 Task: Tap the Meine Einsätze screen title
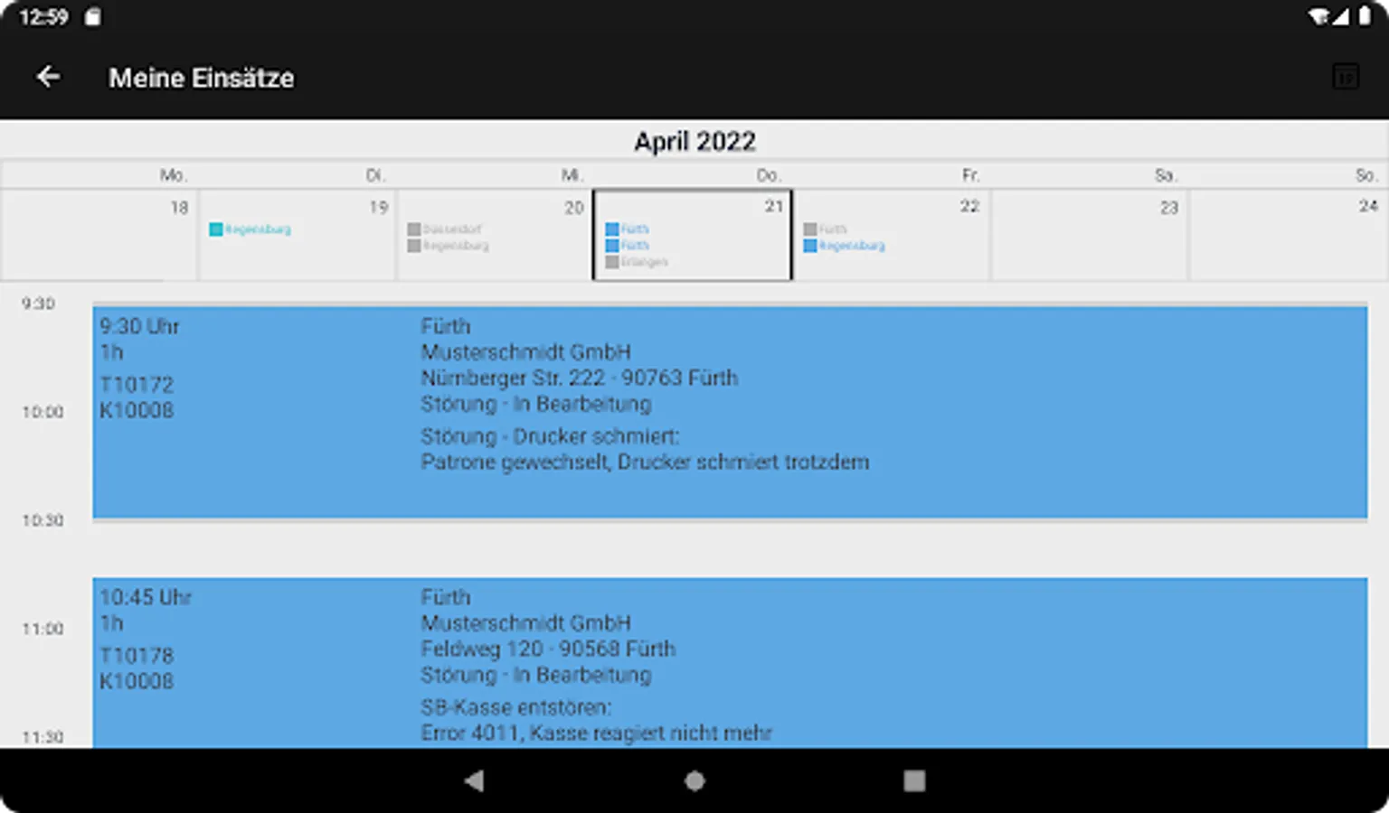[202, 79]
